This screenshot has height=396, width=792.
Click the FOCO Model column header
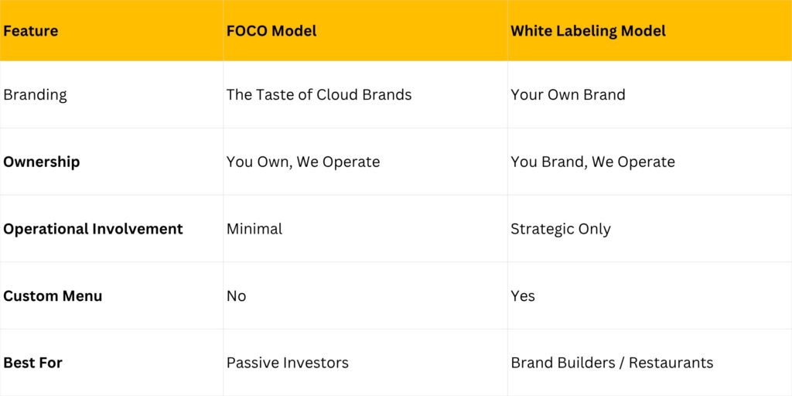point(271,32)
